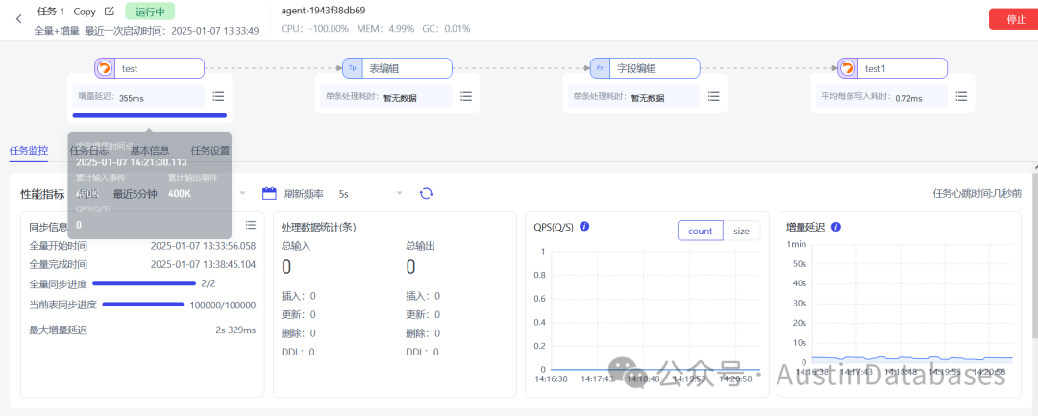
Task: Switch to the 任务日志 tab
Action: point(88,150)
